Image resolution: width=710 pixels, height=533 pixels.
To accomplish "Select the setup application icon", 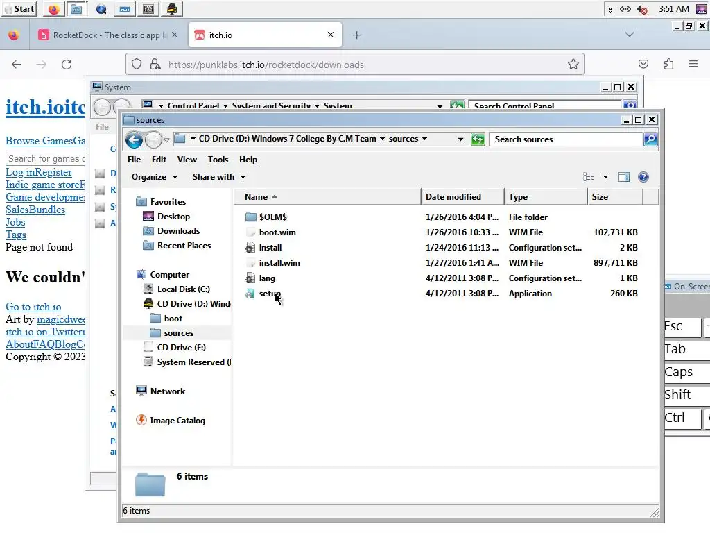I will 250,294.
